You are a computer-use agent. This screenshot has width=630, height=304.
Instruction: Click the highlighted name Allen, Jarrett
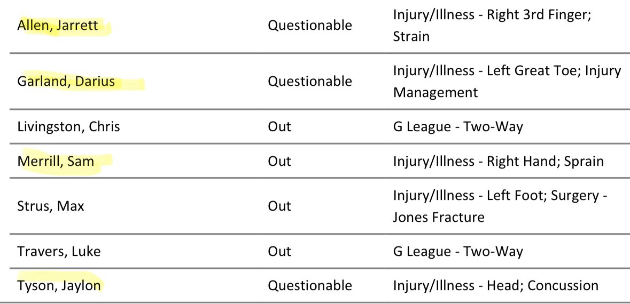pyautogui.click(x=58, y=26)
